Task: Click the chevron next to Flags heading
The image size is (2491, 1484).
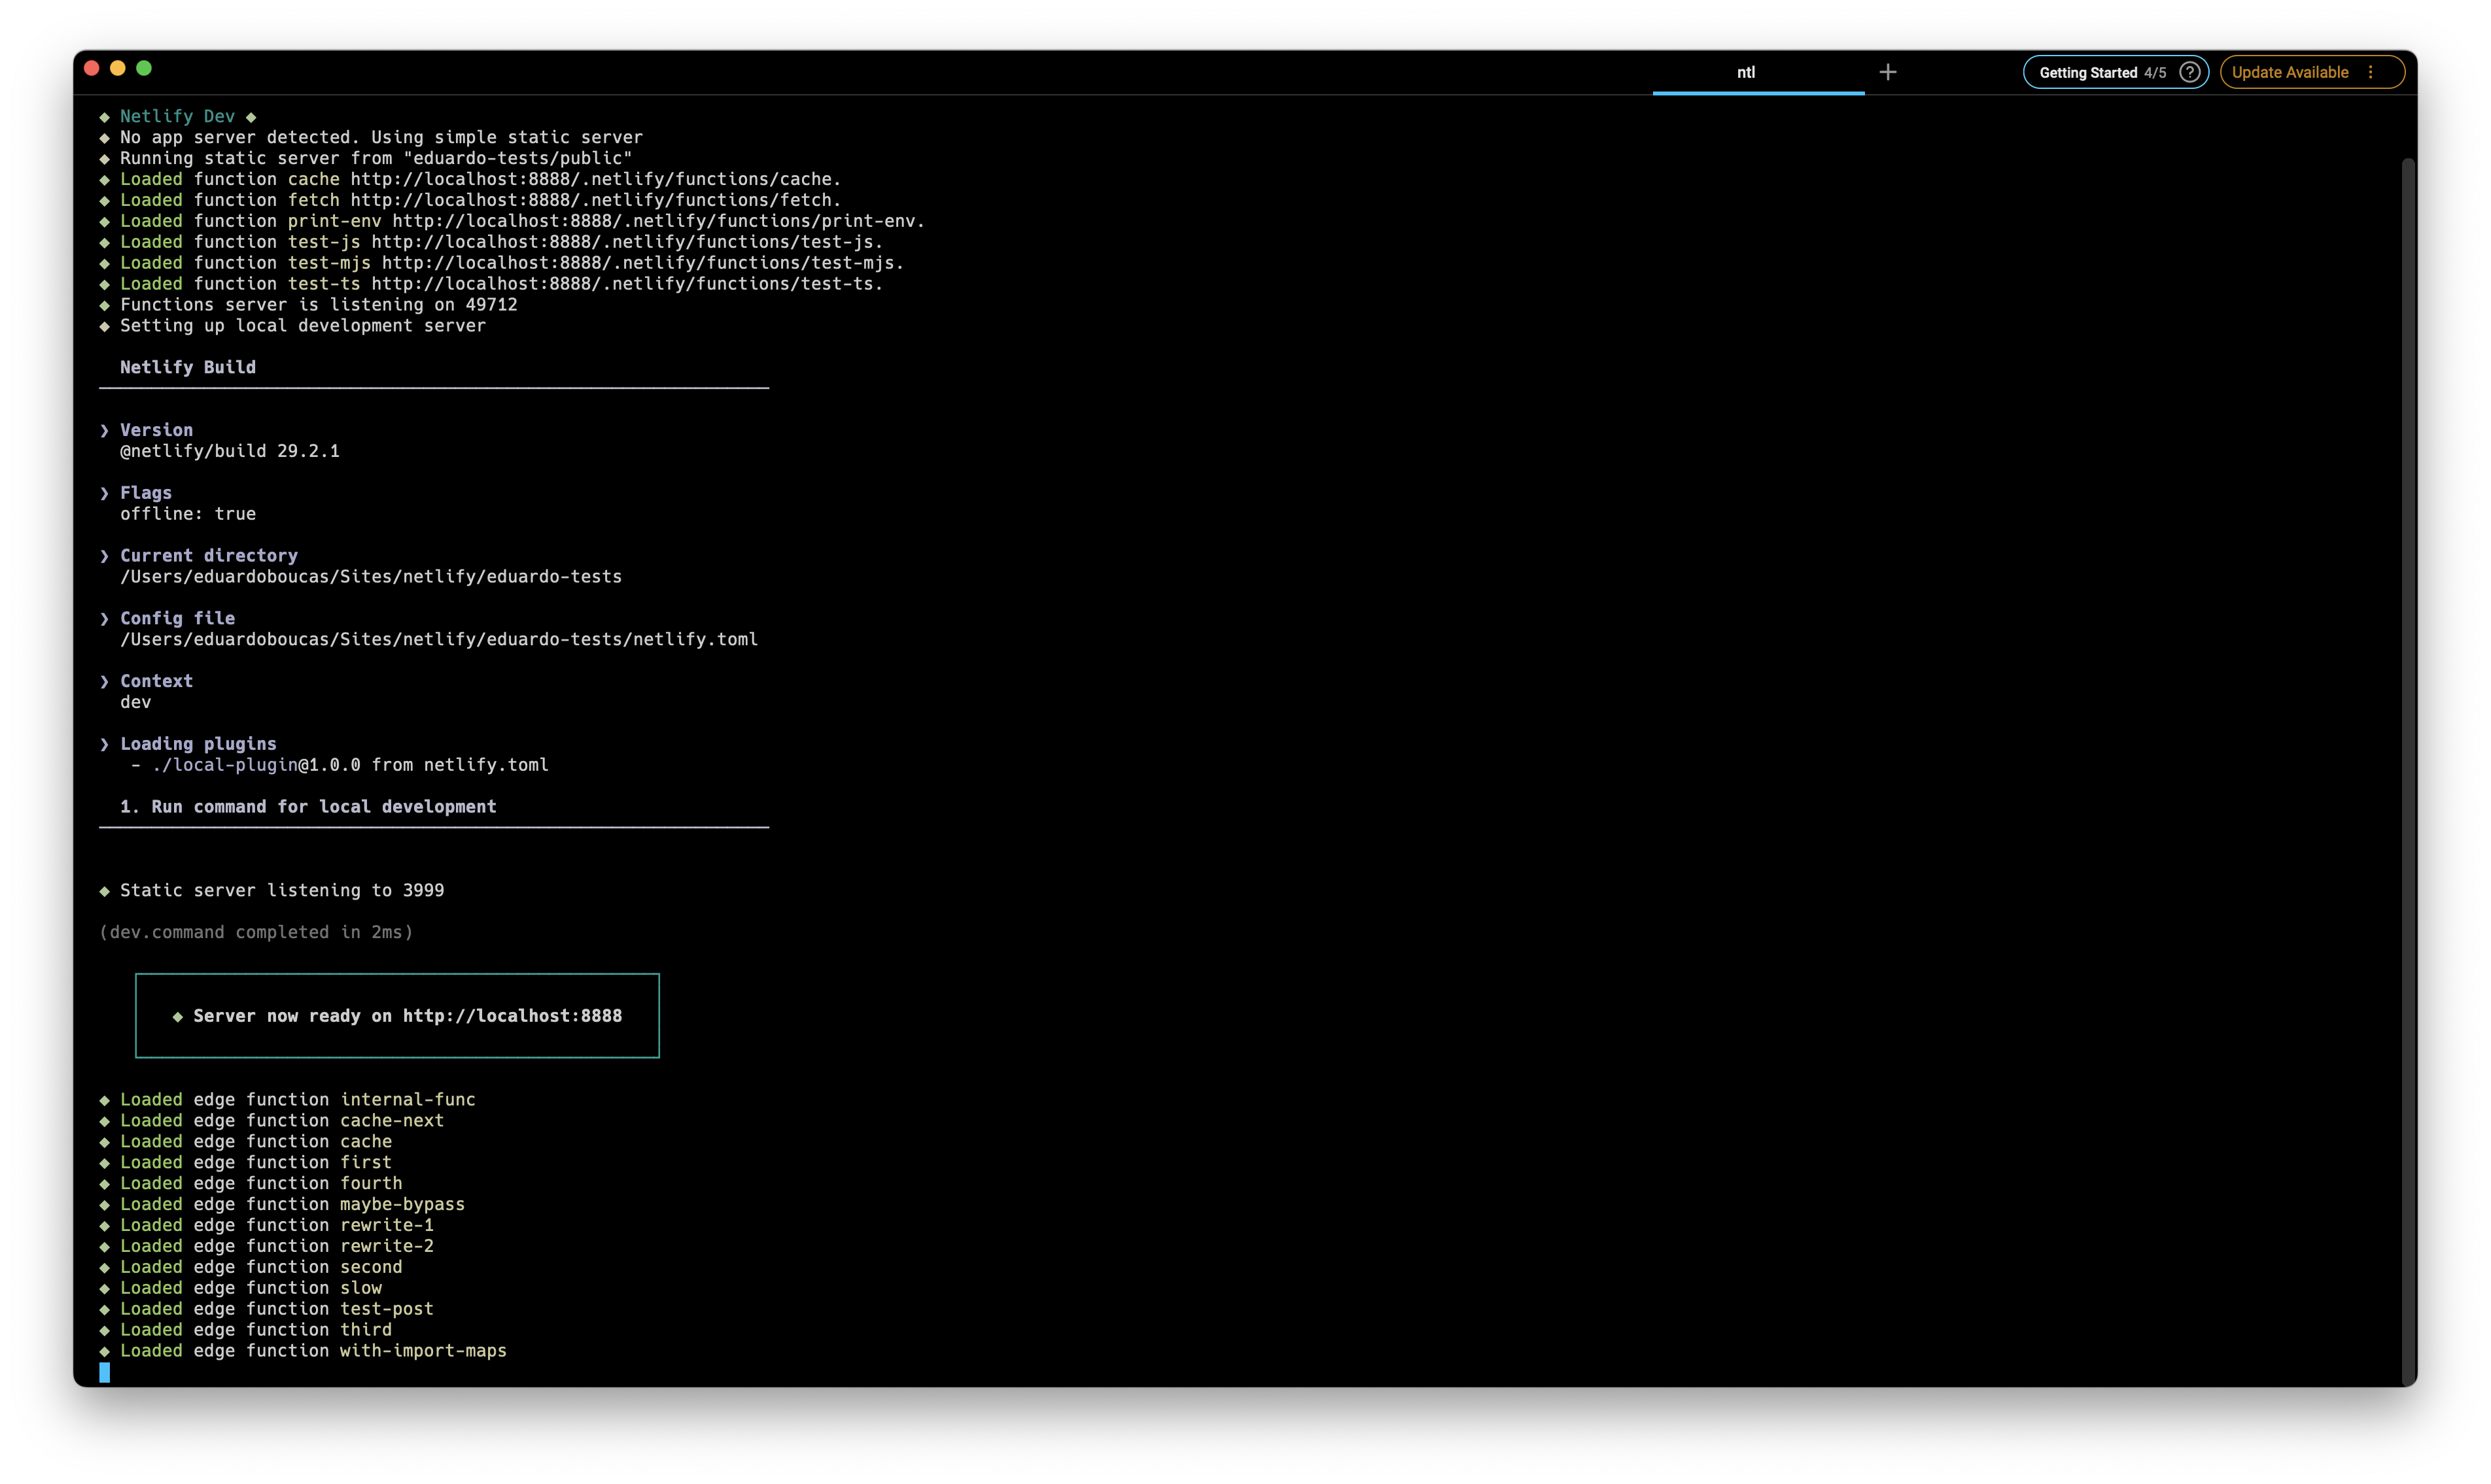Action: (104, 494)
